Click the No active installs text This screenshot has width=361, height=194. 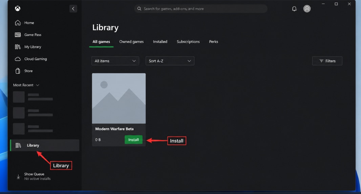[38, 179]
